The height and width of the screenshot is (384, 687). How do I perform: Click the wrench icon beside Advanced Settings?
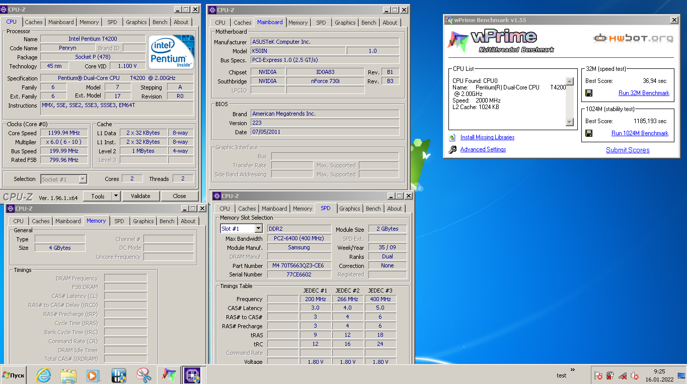(x=452, y=149)
